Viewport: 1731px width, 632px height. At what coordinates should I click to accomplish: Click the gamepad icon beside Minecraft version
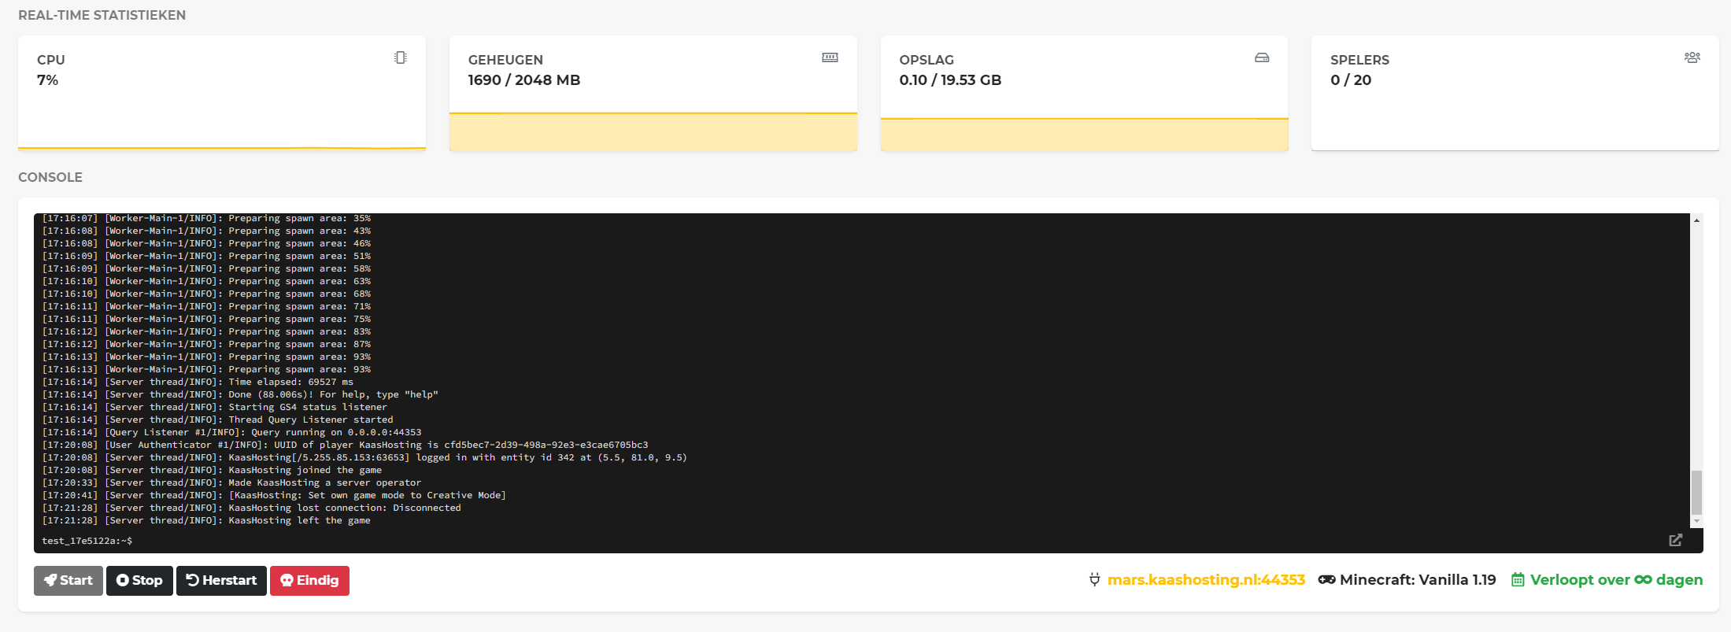point(1326,580)
